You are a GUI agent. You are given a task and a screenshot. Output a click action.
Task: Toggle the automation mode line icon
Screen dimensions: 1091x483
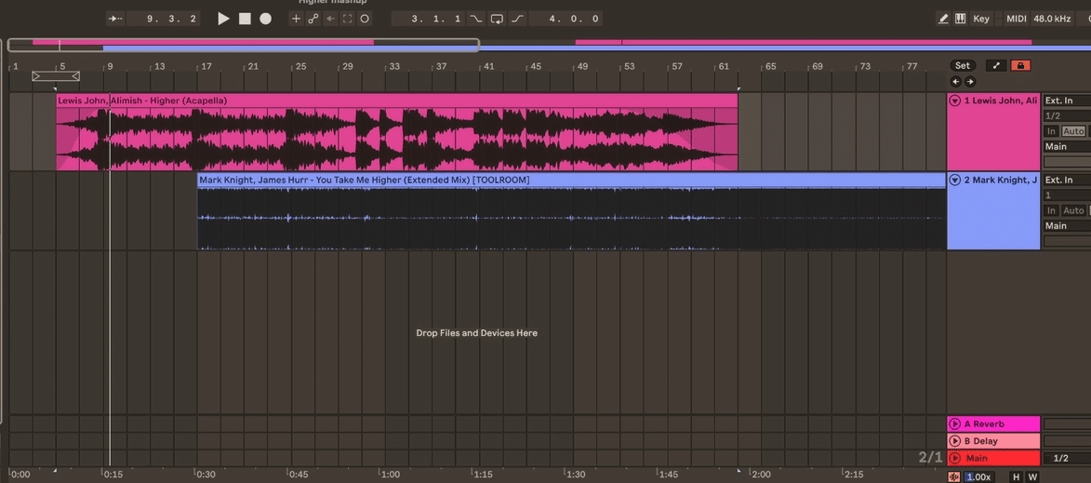[x=996, y=65]
